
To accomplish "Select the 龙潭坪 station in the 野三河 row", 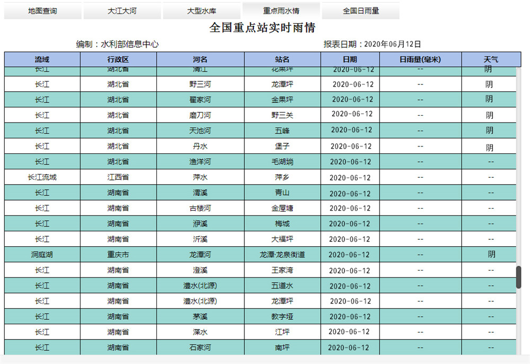I will (282, 84).
